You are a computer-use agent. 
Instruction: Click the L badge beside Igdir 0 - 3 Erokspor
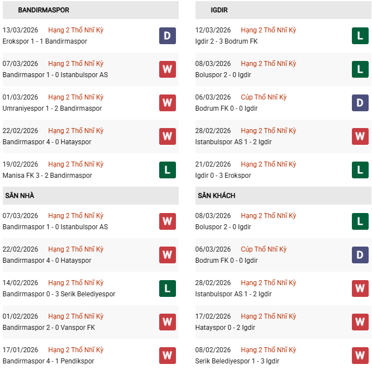(360, 170)
